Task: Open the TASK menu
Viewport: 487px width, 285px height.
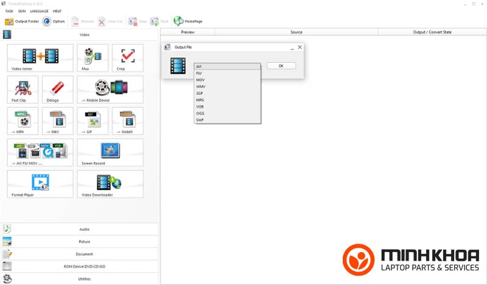Action: click(9, 11)
